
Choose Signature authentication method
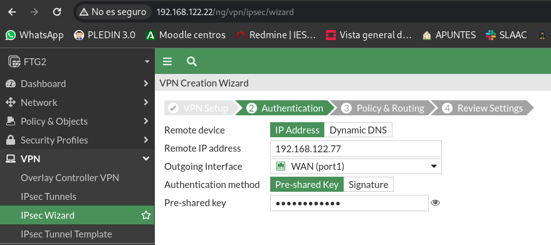368,185
